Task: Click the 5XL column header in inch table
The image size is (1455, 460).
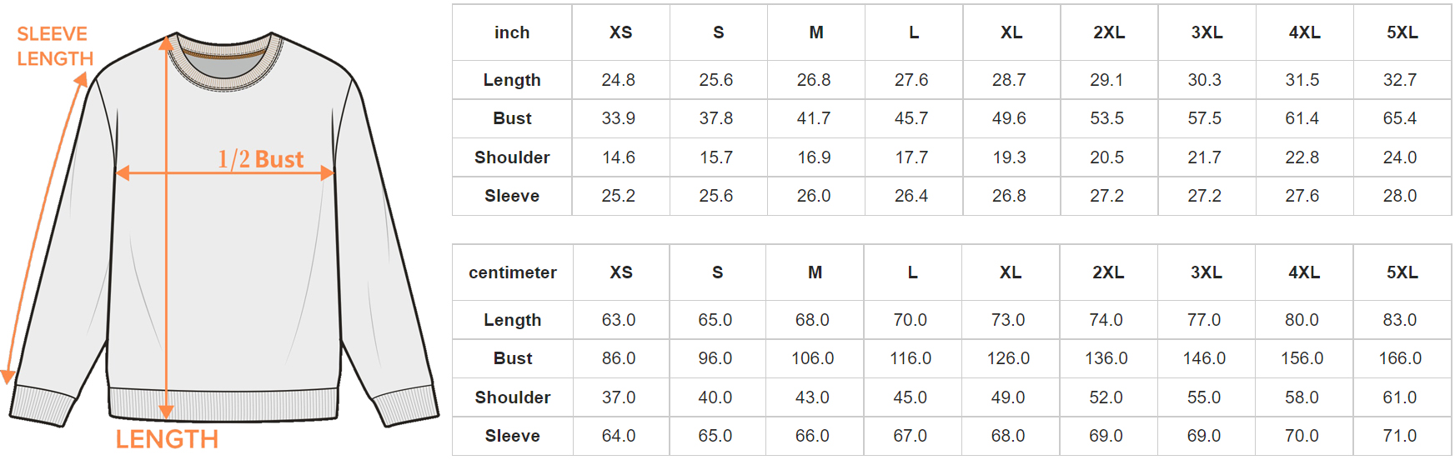Action: pos(1402,32)
